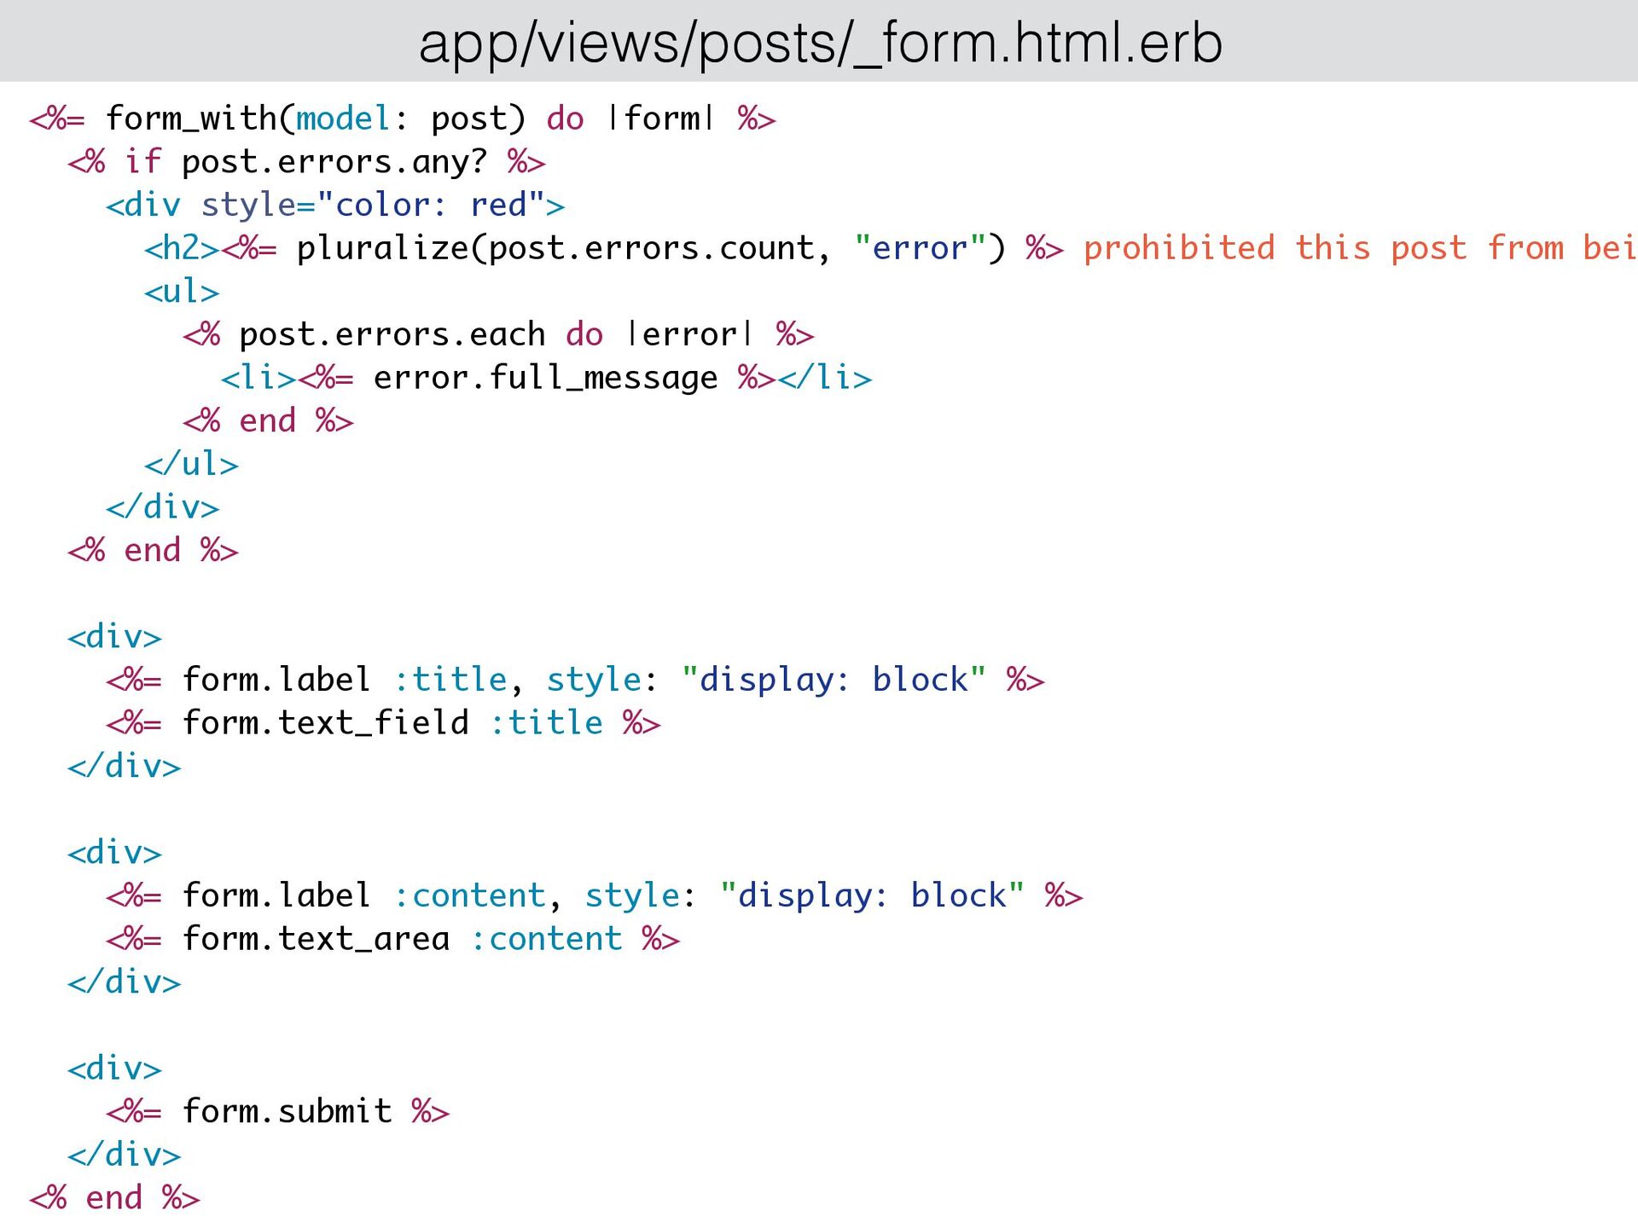This screenshot has width=1638, height=1228.
Task: Click the pluralize helper call
Action: pyautogui.click(x=381, y=248)
